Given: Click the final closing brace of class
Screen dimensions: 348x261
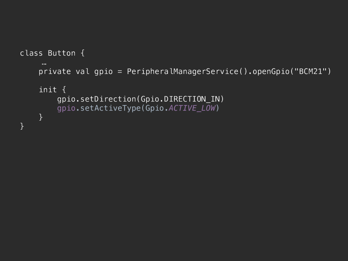Looking at the screenshot, I should [x=22, y=126].
